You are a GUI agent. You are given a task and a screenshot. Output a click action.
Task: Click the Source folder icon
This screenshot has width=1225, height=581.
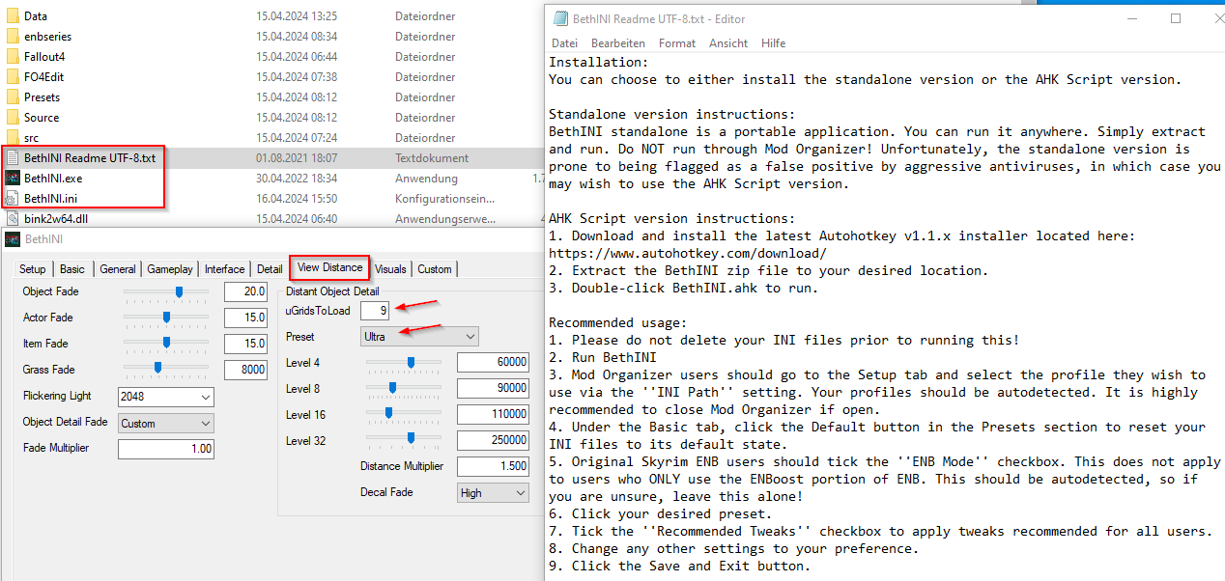[x=13, y=118]
